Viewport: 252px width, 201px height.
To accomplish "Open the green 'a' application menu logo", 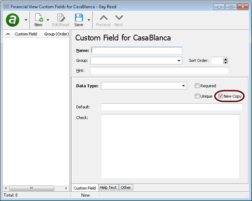I will pyautogui.click(x=12, y=20).
